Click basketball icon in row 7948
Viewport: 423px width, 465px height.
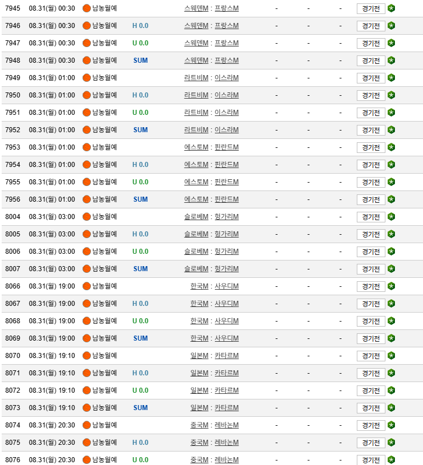tap(86, 61)
